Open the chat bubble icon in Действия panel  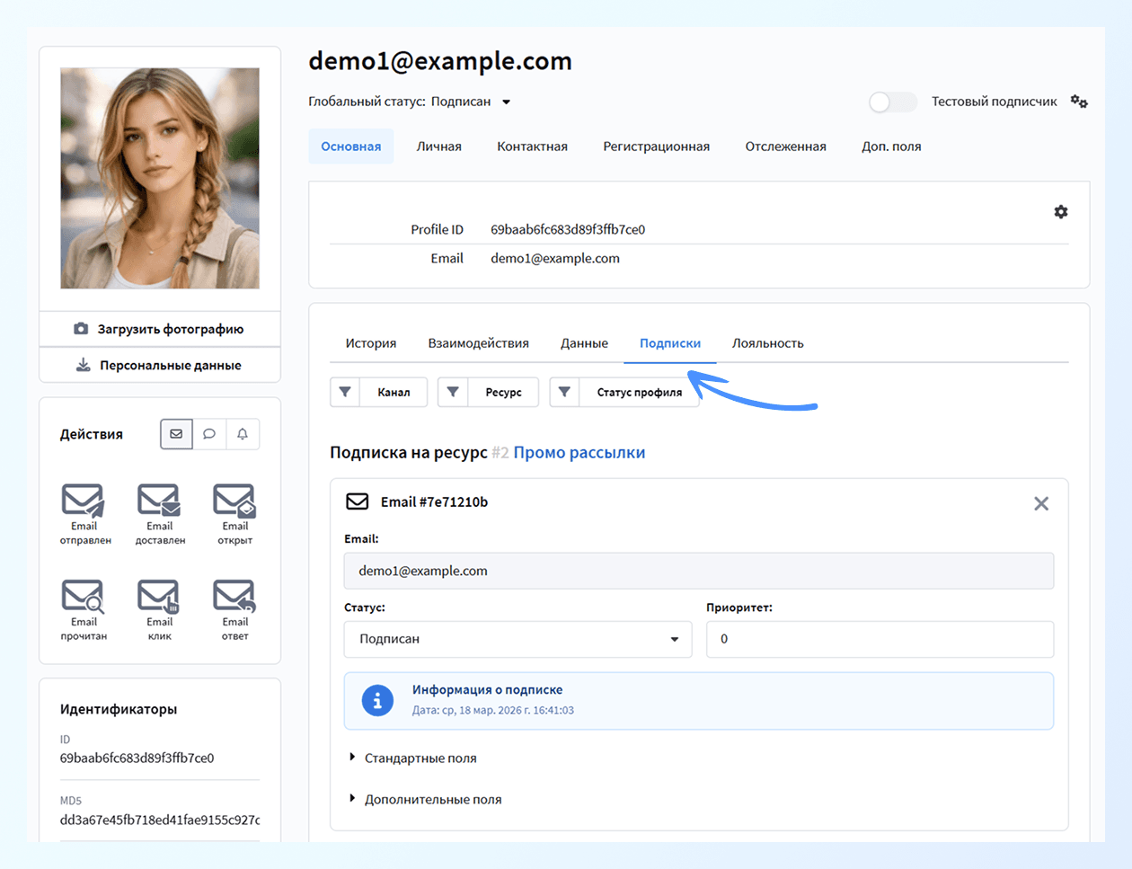[x=209, y=434]
